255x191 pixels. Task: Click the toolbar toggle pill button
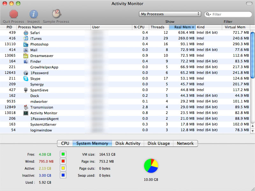point(249,4)
